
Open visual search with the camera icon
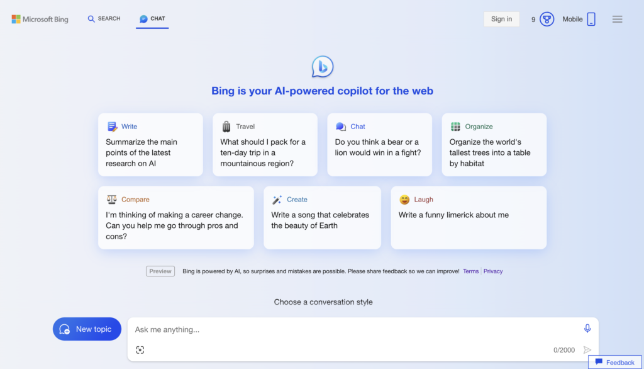(x=140, y=349)
